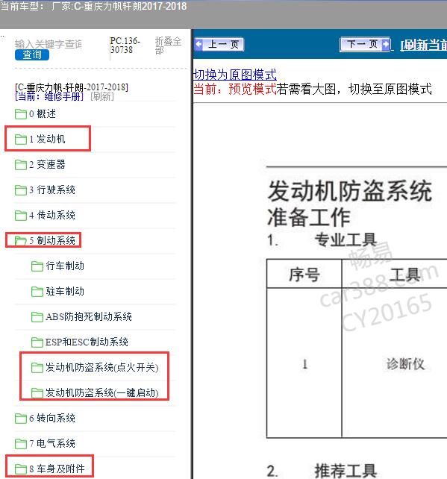The height and width of the screenshot is (479, 447).
Task: Expand the 3 行驶系统 chapter
Action: (52, 190)
